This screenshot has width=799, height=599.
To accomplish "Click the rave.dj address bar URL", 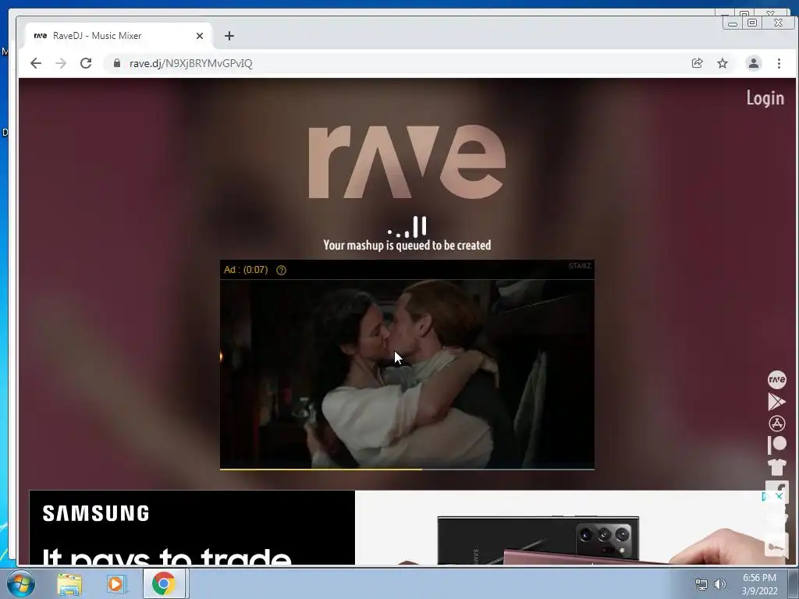I will coord(190,63).
